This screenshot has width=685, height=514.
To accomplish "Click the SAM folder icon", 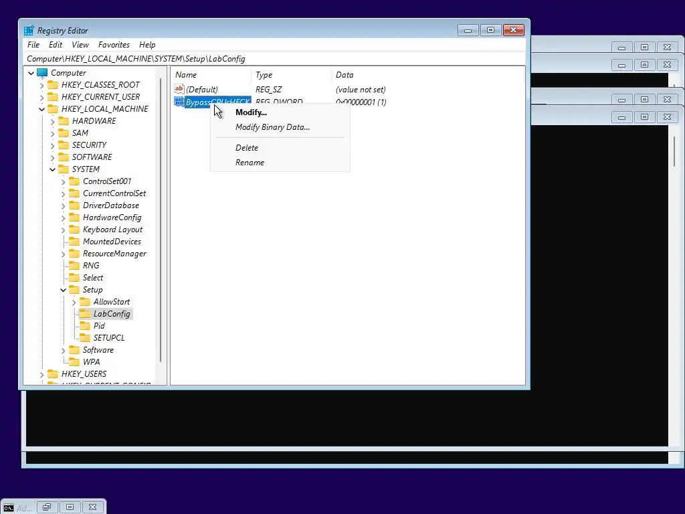I will [x=64, y=133].
